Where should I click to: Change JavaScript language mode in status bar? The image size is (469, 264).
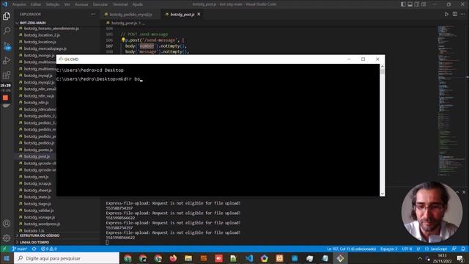[438, 249]
